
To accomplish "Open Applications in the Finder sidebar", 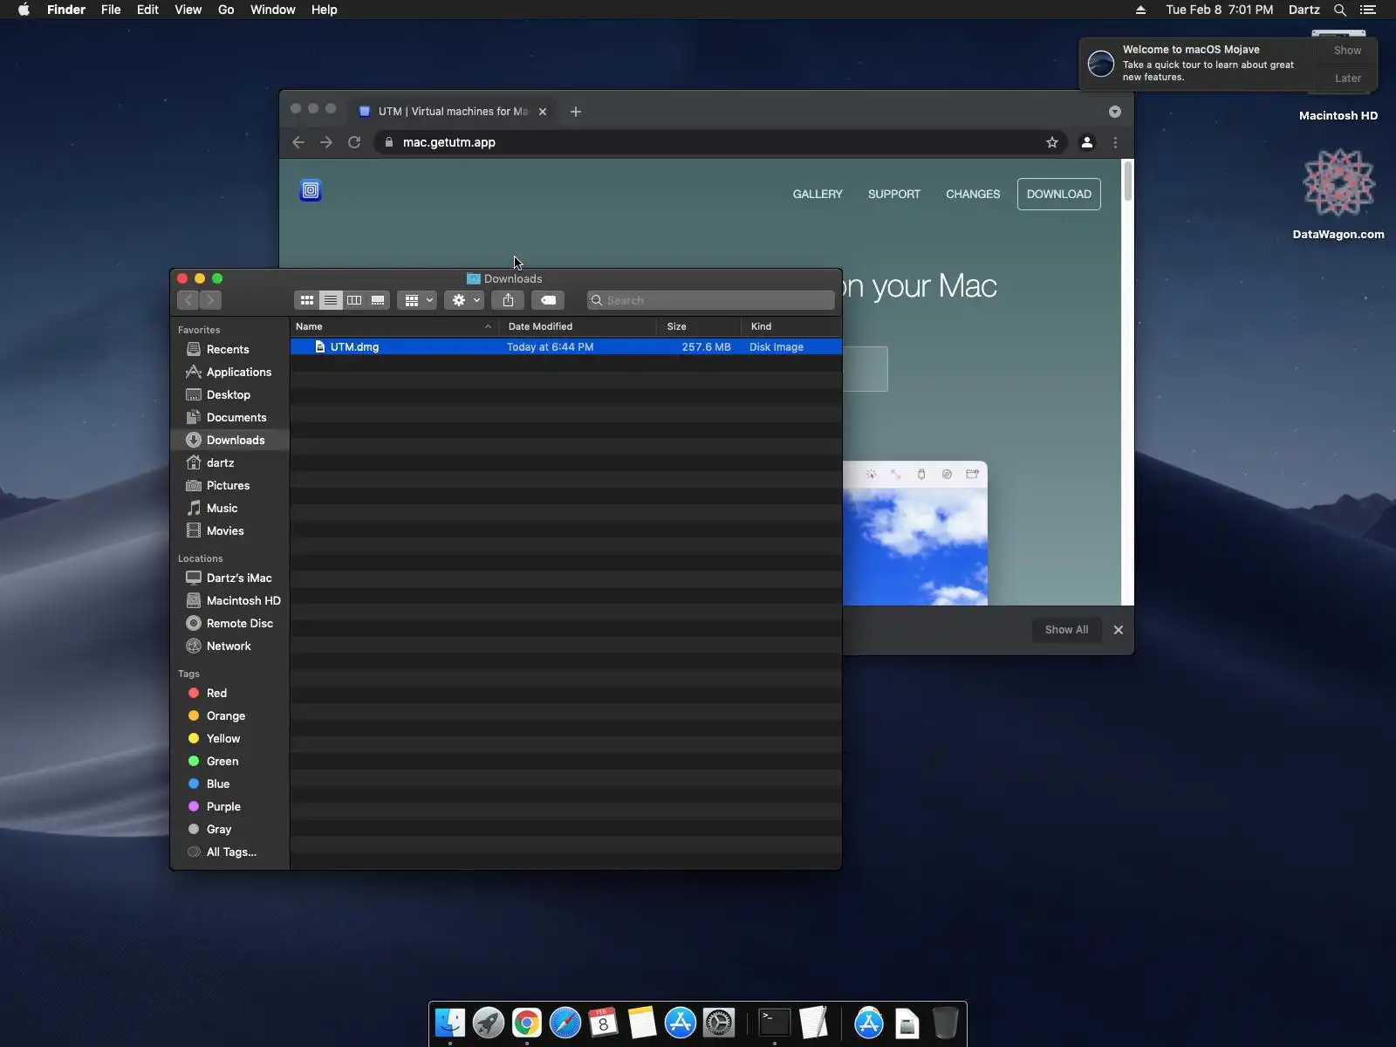I will [x=229, y=372].
